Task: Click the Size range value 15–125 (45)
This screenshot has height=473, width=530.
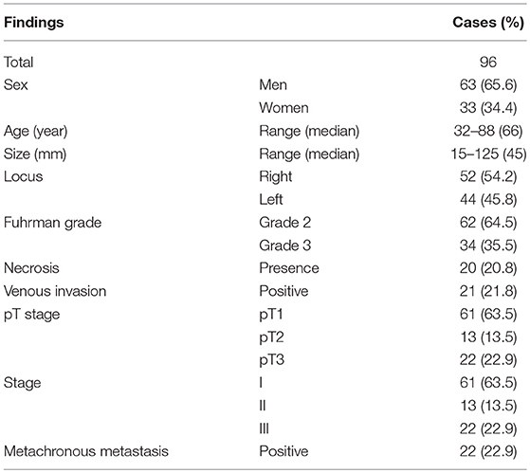Action: point(488,155)
